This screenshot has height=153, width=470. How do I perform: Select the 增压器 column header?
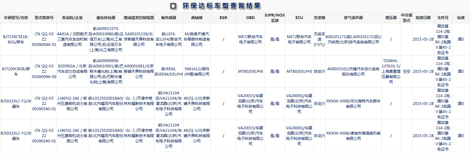pos(391,18)
